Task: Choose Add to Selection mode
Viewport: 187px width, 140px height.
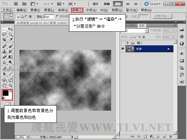Action: [x=22, y=17]
